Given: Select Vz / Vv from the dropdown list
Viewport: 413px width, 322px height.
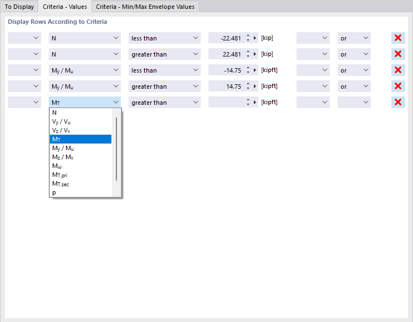Looking at the screenshot, I should click(x=80, y=130).
